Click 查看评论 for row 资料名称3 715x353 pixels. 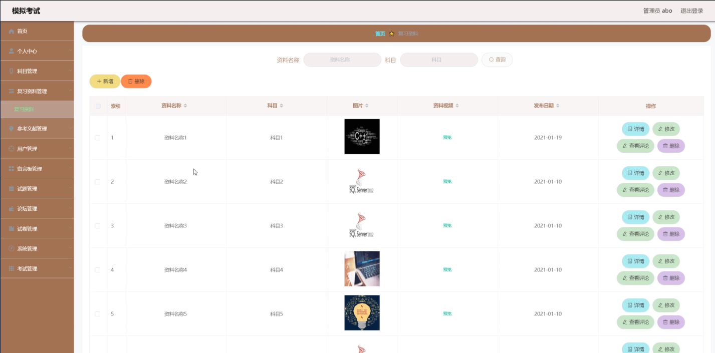tap(635, 234)
